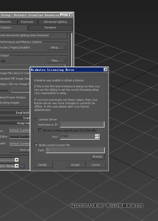This screenshot has height=221, width=158.
Task: Toggle the lock view padlock icon
Action: [22, 166]
